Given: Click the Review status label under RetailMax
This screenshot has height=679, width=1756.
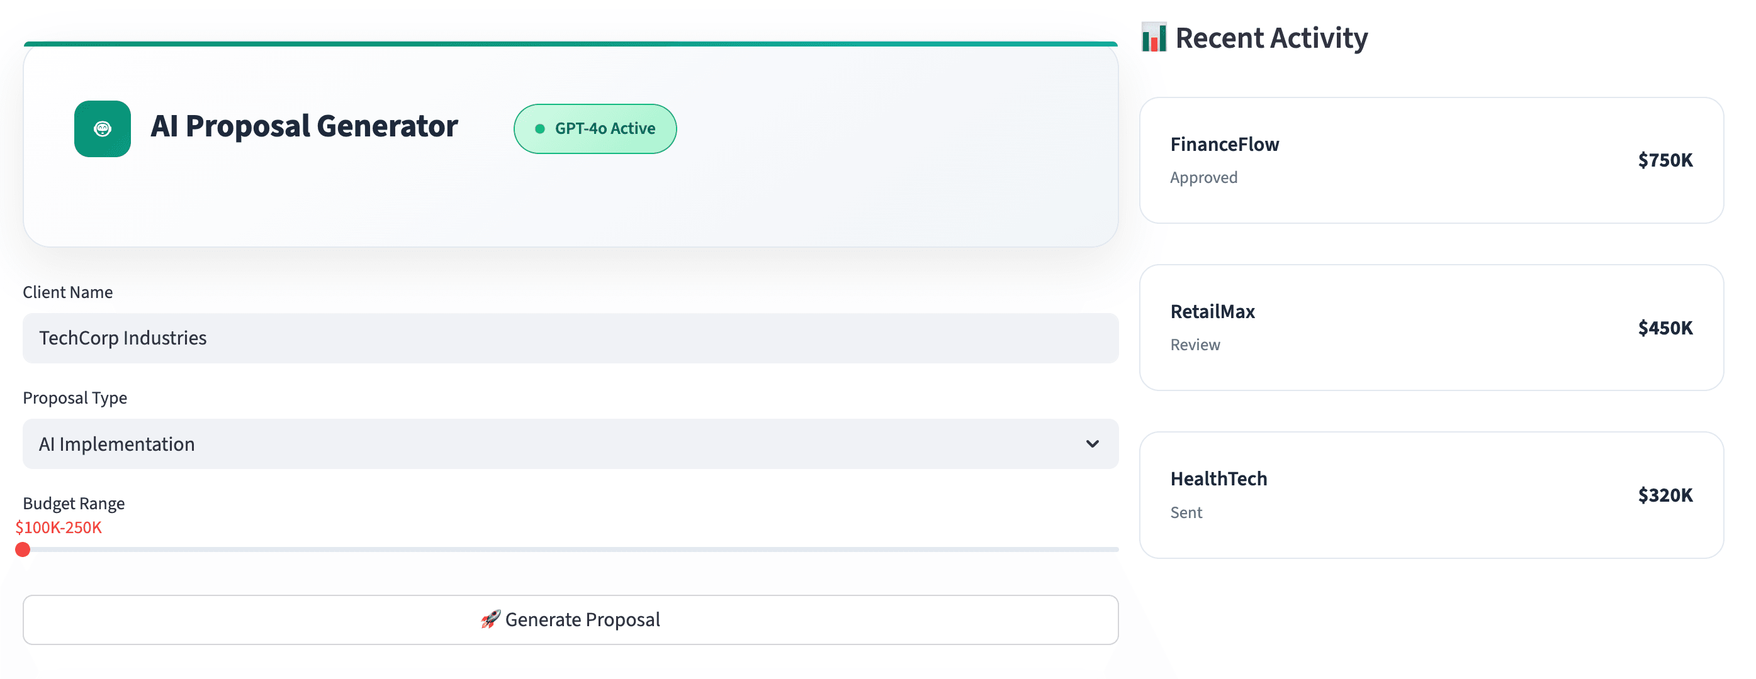Looking at the screenshot, I should click(x=1195, y=345).
